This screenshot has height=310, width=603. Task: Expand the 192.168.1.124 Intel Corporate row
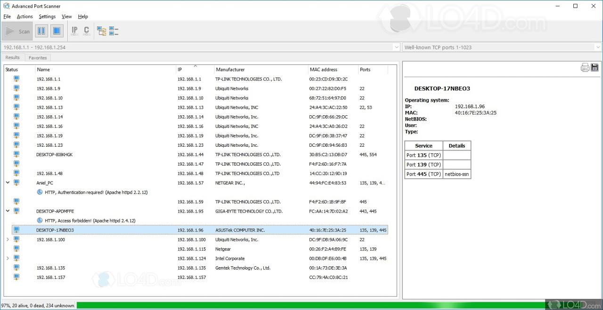pyautogui.click(x=8, y=258)
